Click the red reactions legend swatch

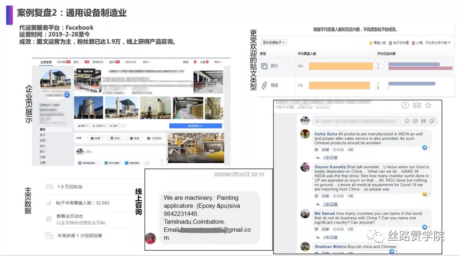413,43
